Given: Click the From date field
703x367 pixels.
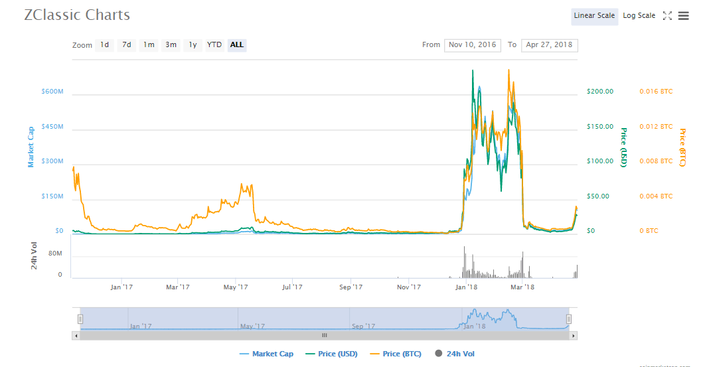Looking at the screenshot, I should (472, 45).
